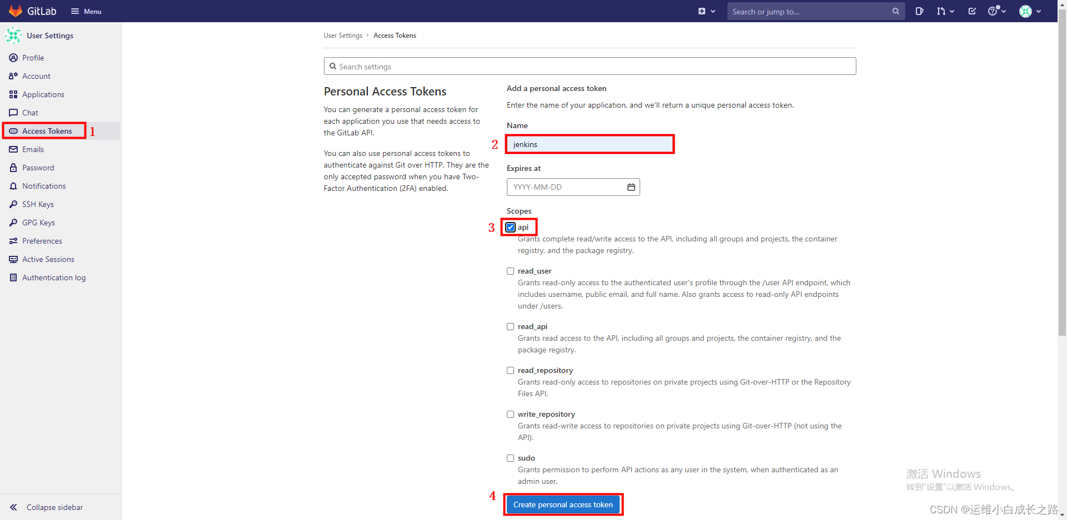Click the 'Add a personal access token' text
This screenshot has width=1067, height=520.
[556, 88]
